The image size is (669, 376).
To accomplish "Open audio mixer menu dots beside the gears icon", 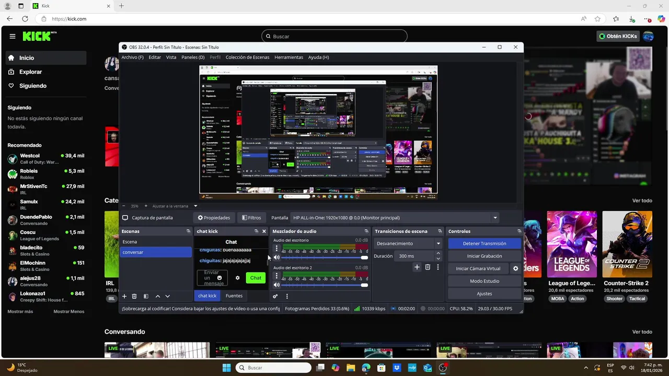I will click(x=286, y=296).
